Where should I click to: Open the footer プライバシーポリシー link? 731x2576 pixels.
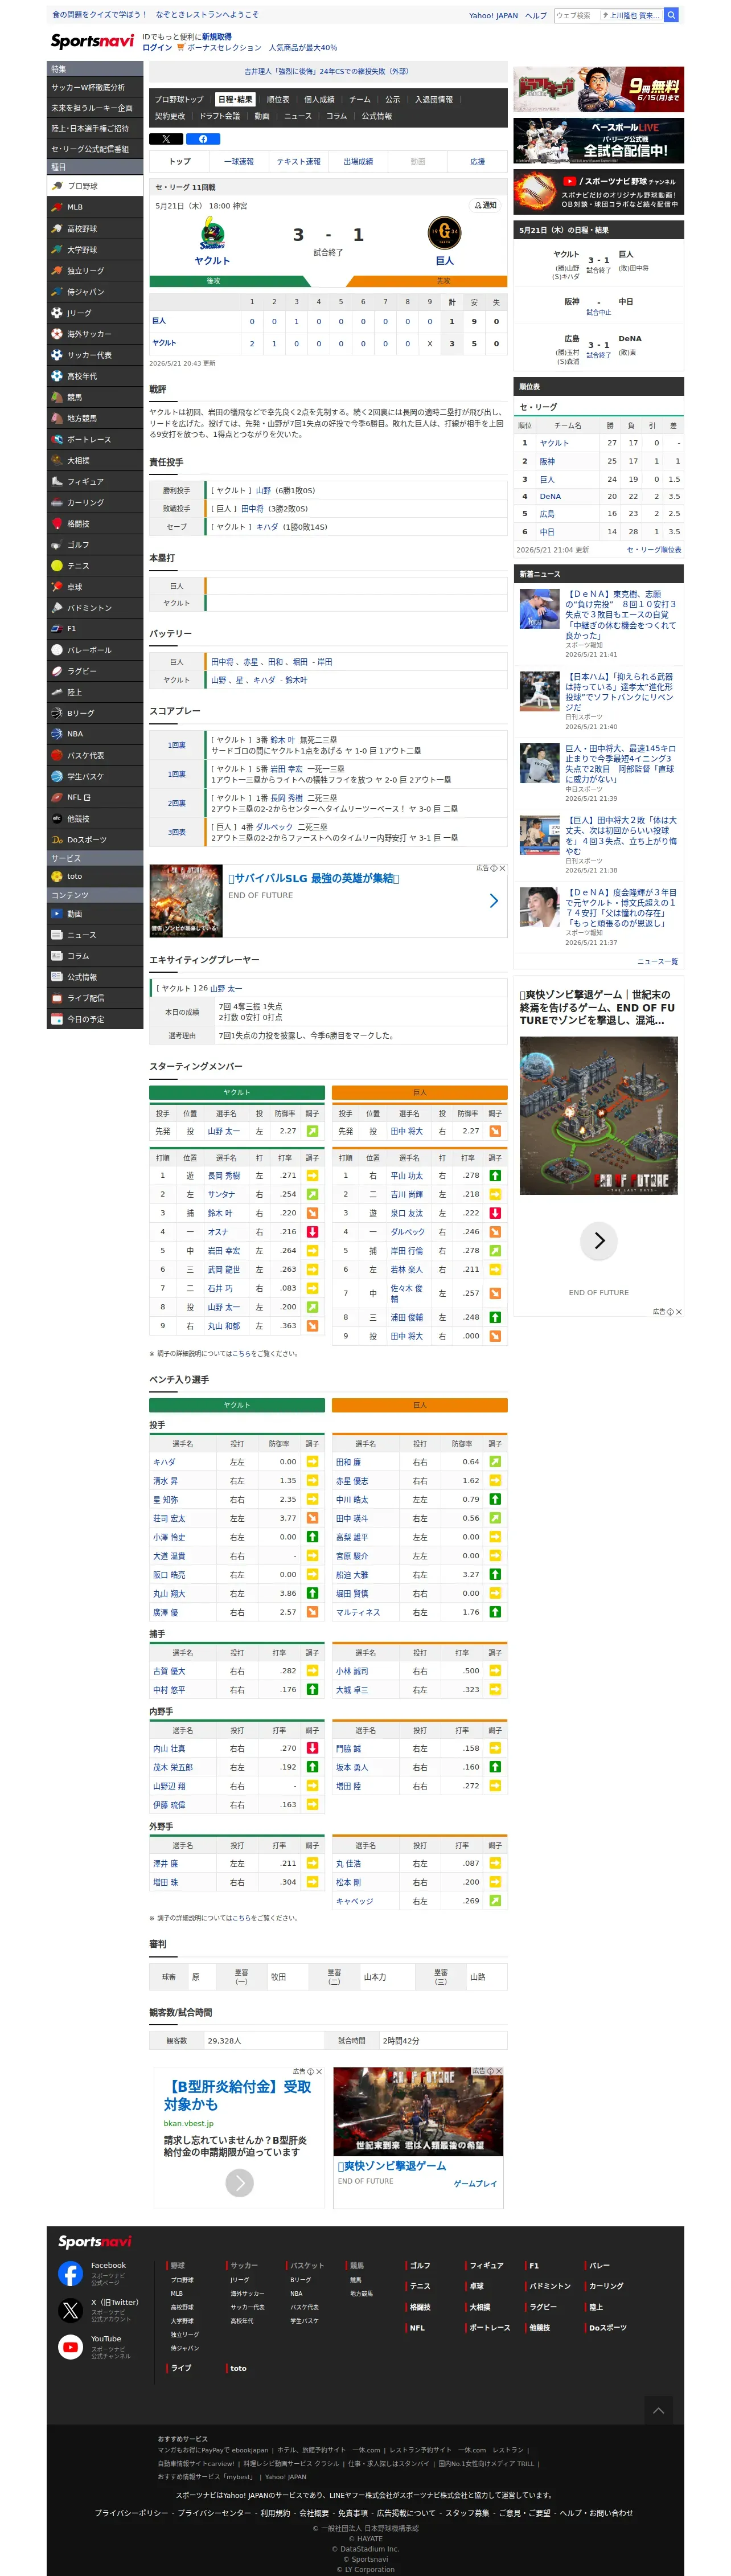pos(132,2513)
